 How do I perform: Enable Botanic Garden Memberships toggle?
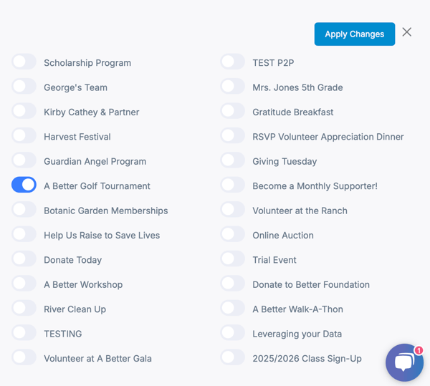pyautogui.click(x=24, y=209)
